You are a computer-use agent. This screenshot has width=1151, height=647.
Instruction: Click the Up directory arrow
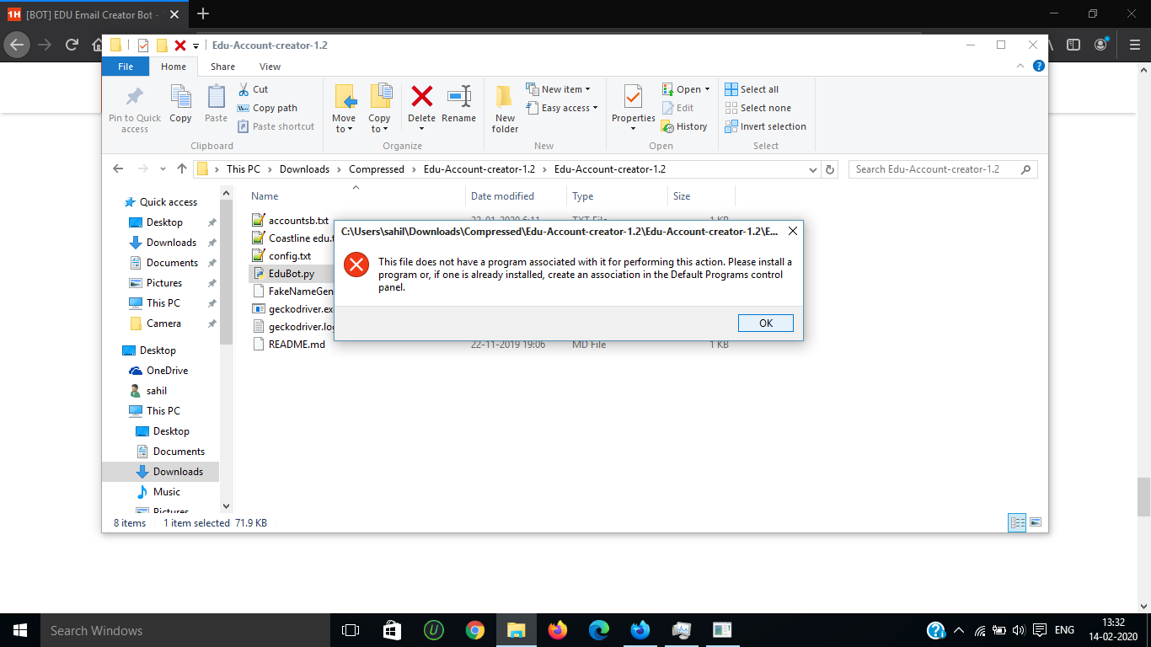pyautogui.click(x=182, y=169)
